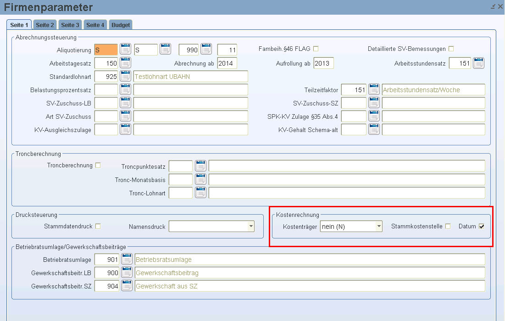The height and width of the screenshot is (321, 505).
Task: Click the Standardlohnart field showing 925
Action: tap(106, 76)
